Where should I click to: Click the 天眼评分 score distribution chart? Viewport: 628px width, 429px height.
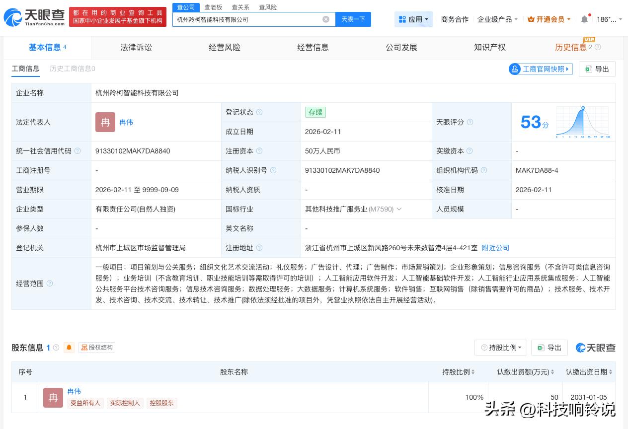583,122
